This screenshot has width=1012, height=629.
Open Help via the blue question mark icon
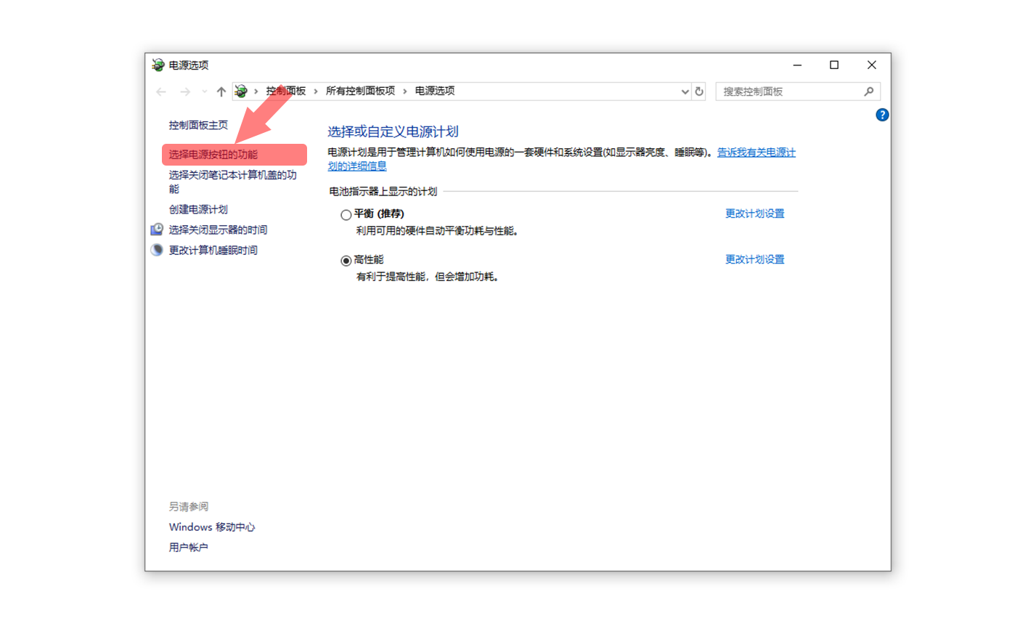(882, 114)
